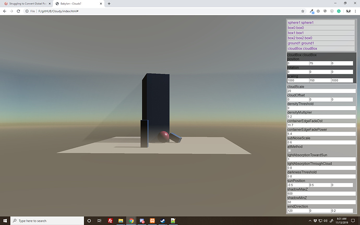
Task: Close the Struggling to Convert Global tab
Action: pos(50,4)
